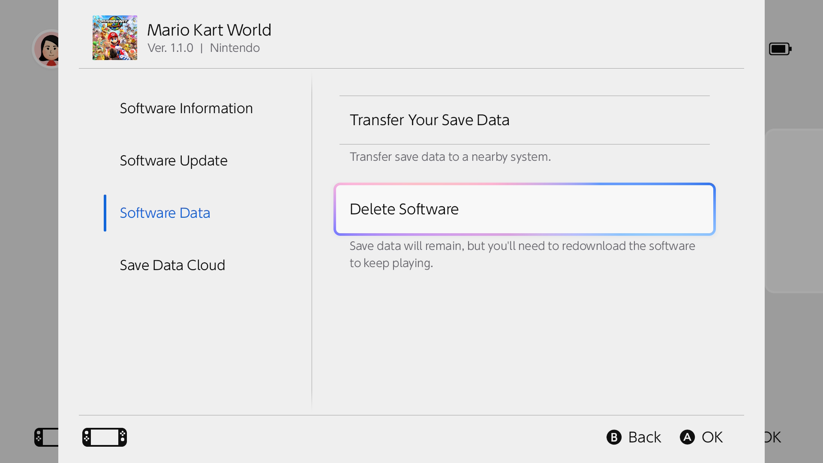Click the Back label
The height and width of the screenshot is (463, 823).
(644, 437)
